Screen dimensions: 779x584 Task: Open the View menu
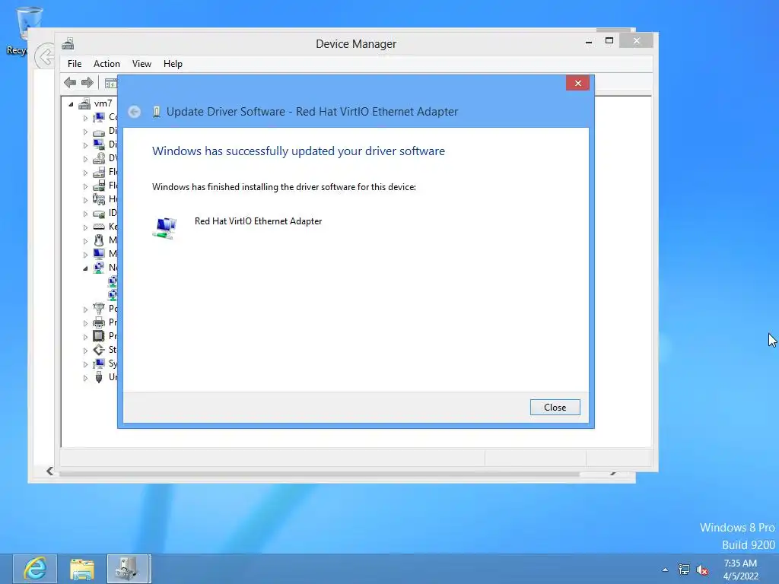[x=141, y=64]
